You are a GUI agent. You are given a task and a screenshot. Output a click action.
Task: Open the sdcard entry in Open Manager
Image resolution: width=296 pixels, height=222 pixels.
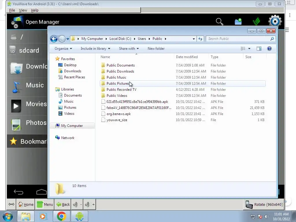[27, 51]
